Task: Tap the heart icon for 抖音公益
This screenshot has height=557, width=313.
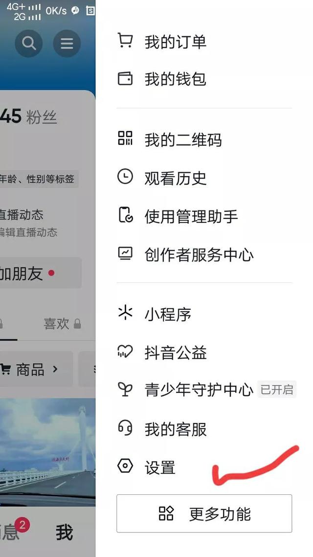Action: (125, 351)
